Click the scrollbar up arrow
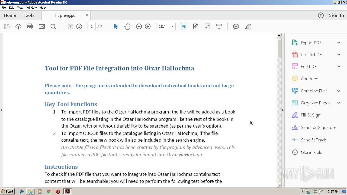This screenshot has height=195, width=347. pos(279,35)
